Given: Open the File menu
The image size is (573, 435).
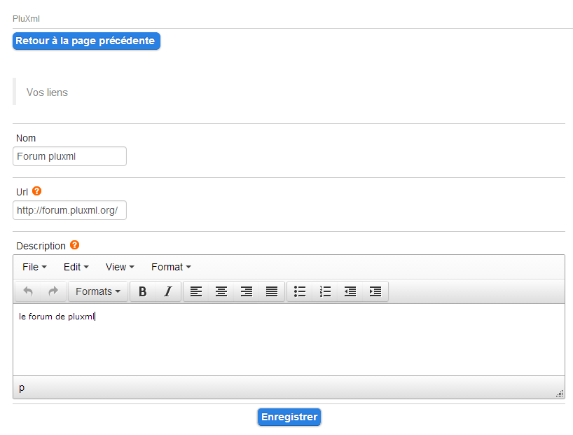Looking at the screenshot, I should coord(34,267).
